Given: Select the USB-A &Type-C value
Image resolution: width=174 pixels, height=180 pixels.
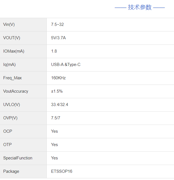Looking at the screenshot, I should coord(66,65).
